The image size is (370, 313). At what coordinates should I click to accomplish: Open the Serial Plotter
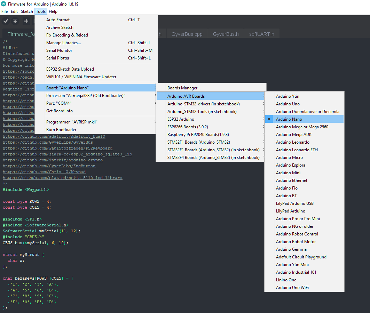pyautogui.click(x=96, y=58)
